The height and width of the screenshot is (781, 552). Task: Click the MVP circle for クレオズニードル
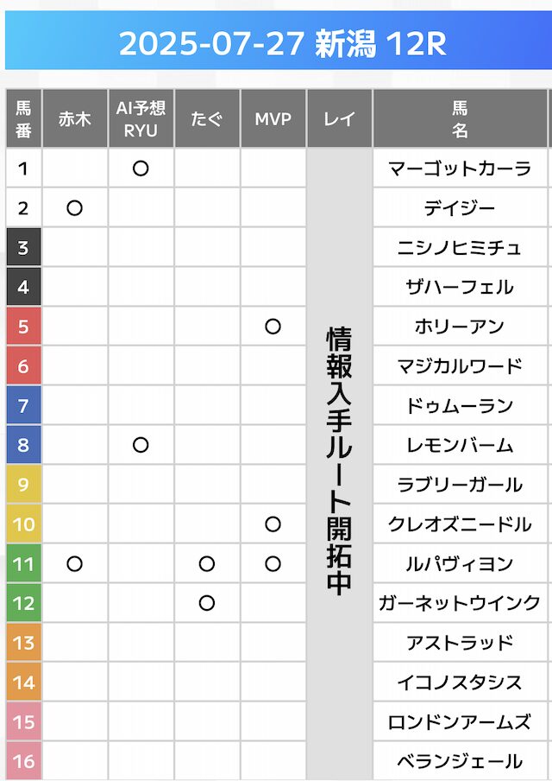pos(273,524)
